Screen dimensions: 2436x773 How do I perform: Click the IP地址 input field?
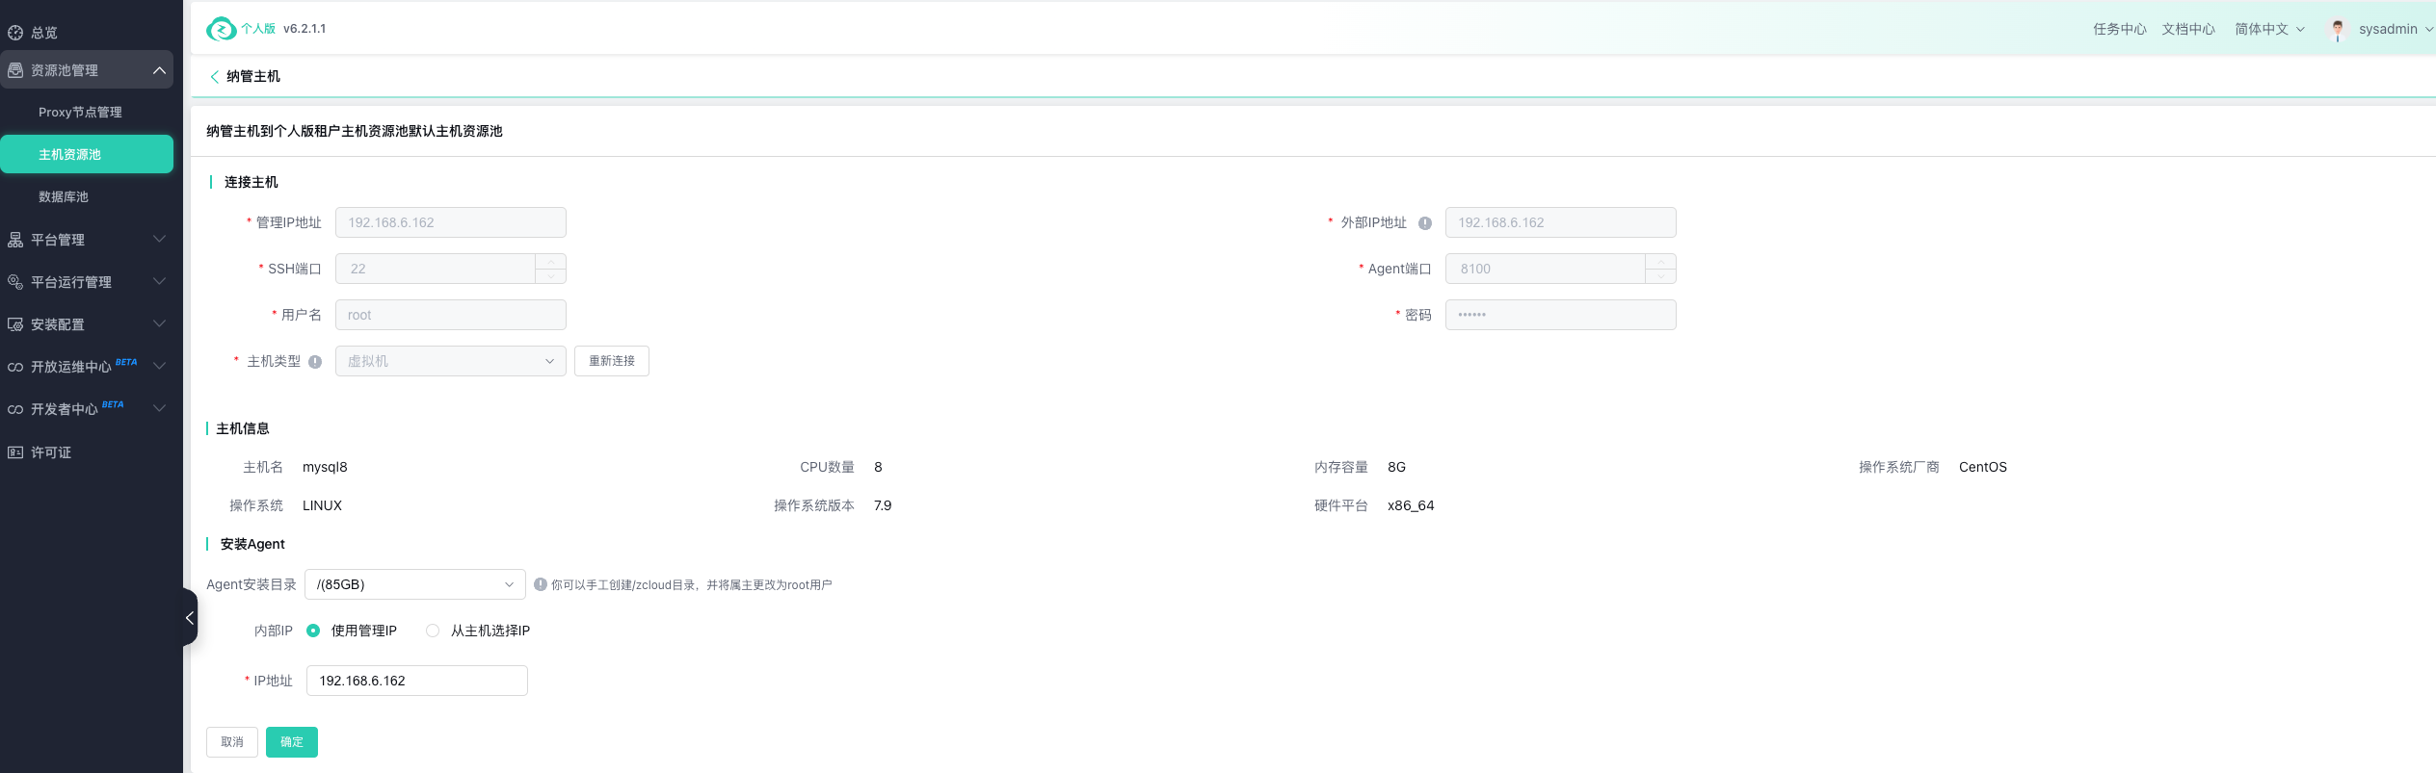coord(417,681)
